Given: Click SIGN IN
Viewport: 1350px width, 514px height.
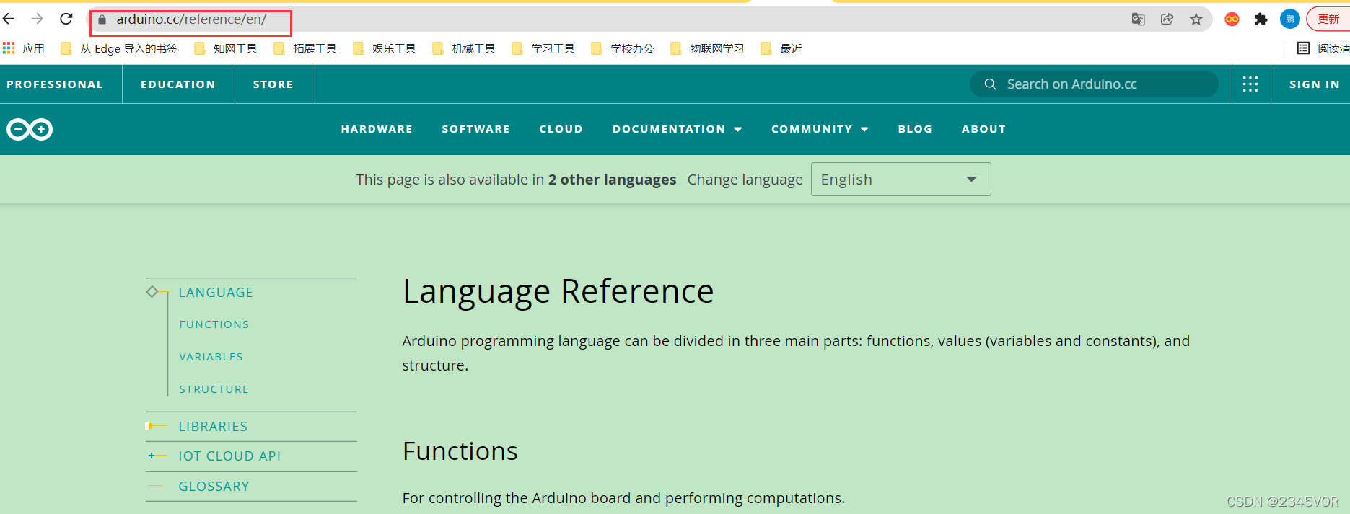Looking at the screenshot, I should (1315, 84).
